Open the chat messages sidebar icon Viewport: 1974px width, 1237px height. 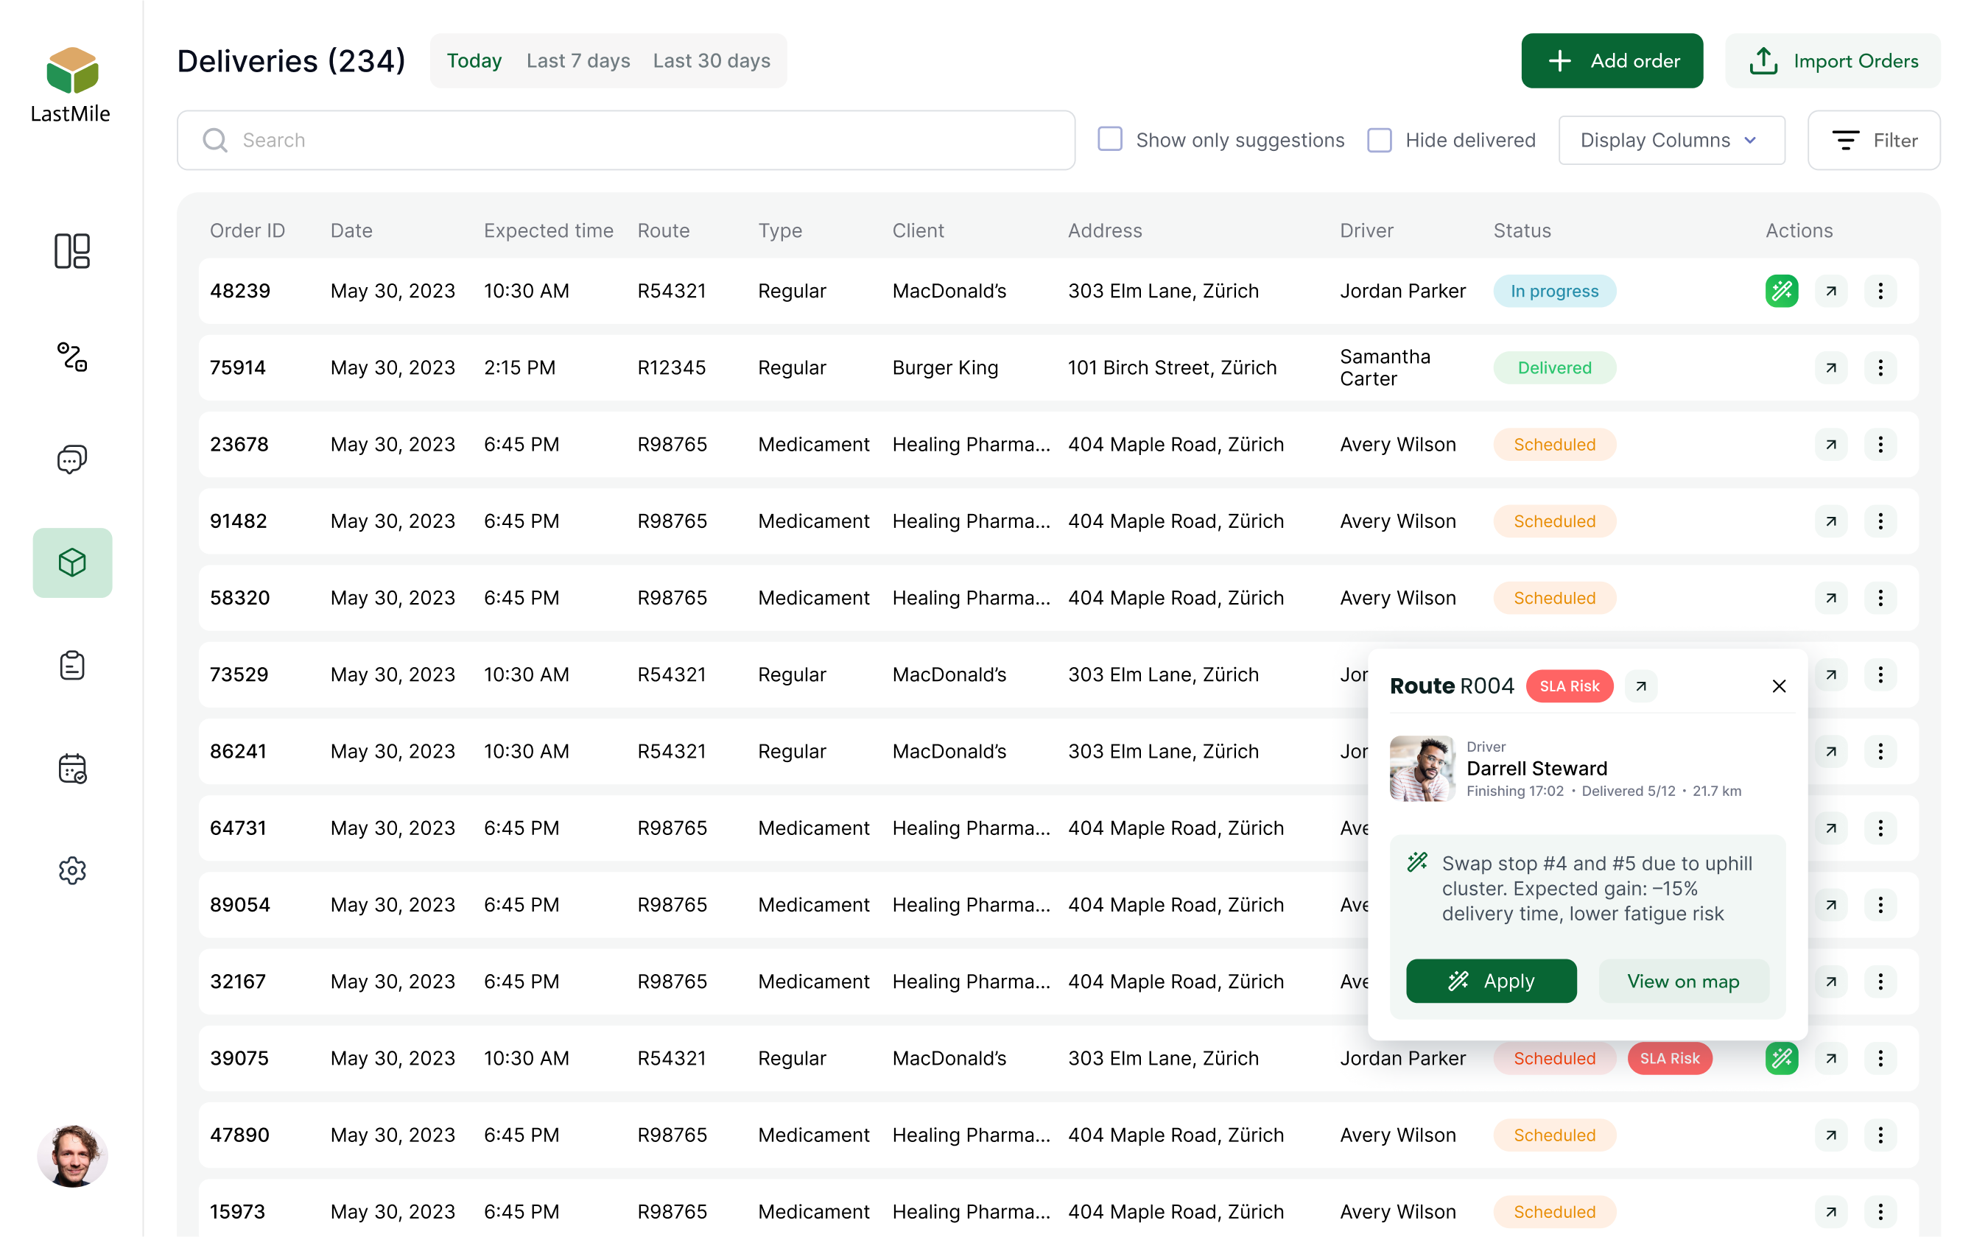pos(72,459)
